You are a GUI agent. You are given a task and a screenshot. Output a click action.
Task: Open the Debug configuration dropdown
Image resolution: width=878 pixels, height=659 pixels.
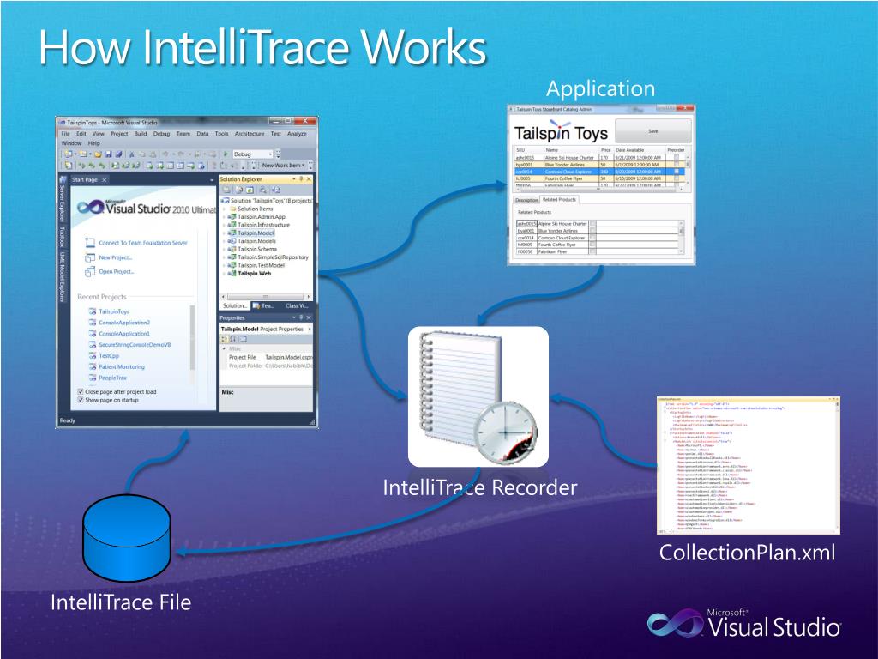click(270, 154)
